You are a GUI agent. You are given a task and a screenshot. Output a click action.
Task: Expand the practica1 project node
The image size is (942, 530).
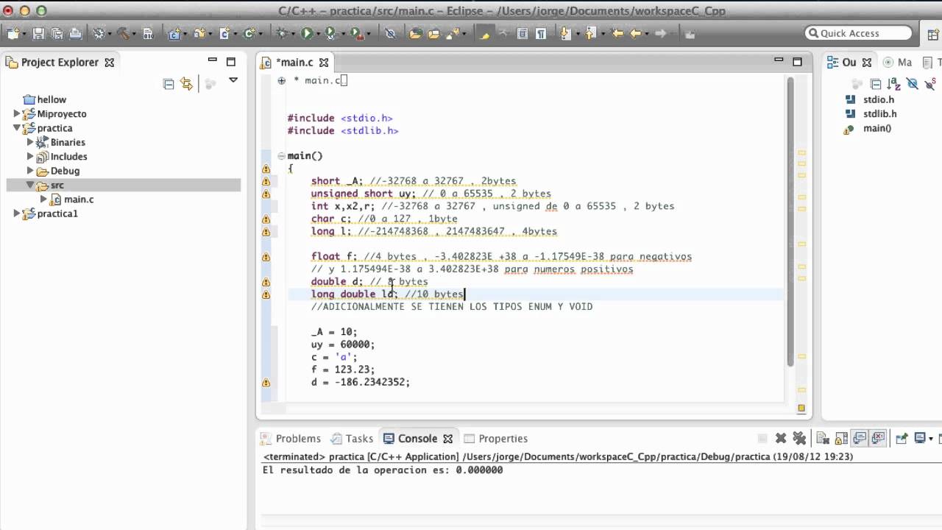[17, 213]
